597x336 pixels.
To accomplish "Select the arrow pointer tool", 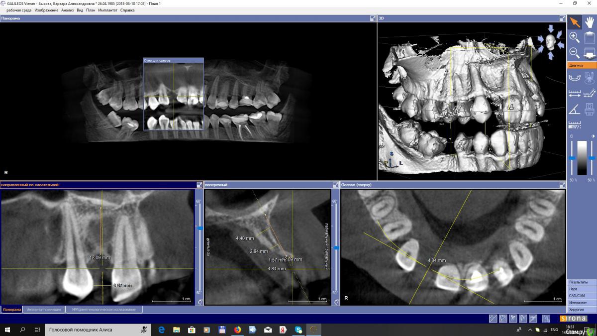I will [575, 22].
